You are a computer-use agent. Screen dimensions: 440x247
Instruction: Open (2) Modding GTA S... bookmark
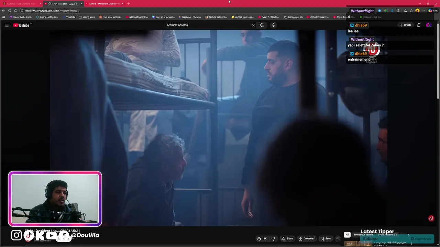(137, 17)
